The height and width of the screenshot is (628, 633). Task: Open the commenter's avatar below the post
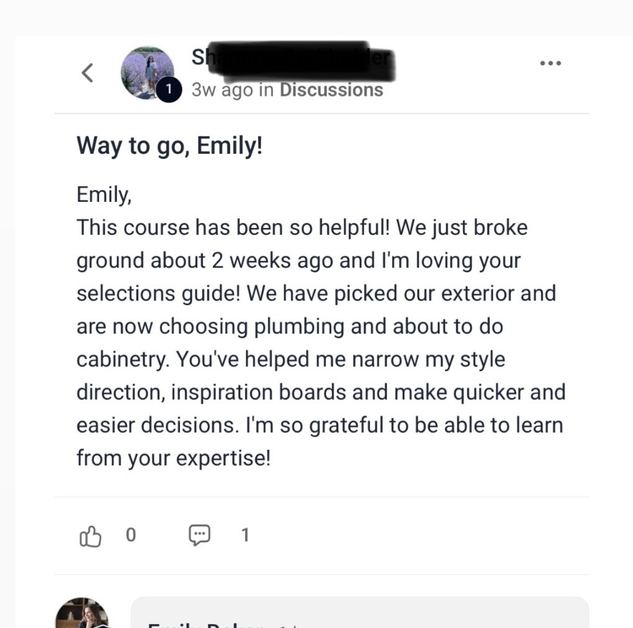click(x=82, y=612)
